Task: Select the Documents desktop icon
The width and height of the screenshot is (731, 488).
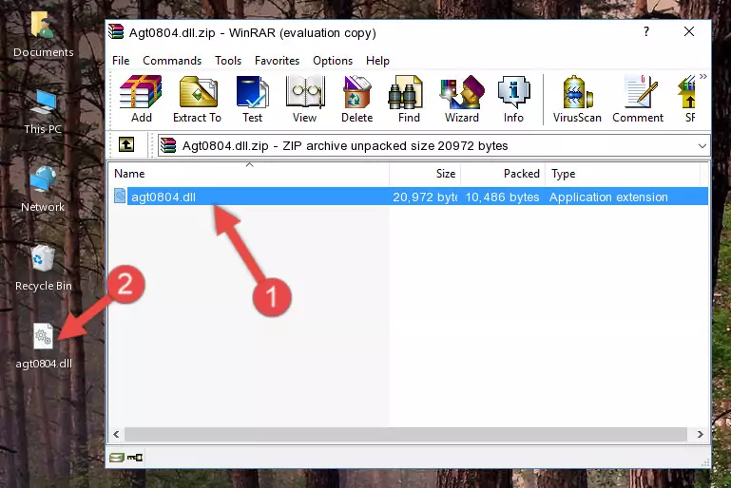Action: pyautogui.click(x=44, y=35)
